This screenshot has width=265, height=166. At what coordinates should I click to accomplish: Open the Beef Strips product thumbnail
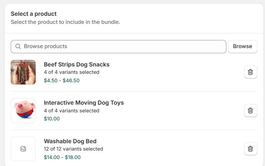(x=23, y=72)
